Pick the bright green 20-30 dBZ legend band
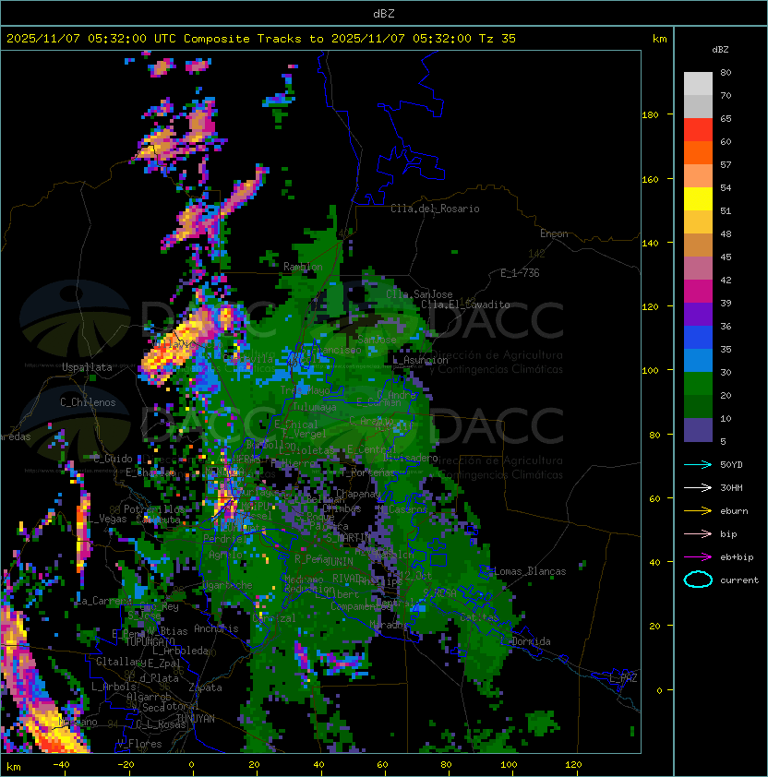Image resolution: width=768 pixels, height=777 pixels. (x=698, y=384)
